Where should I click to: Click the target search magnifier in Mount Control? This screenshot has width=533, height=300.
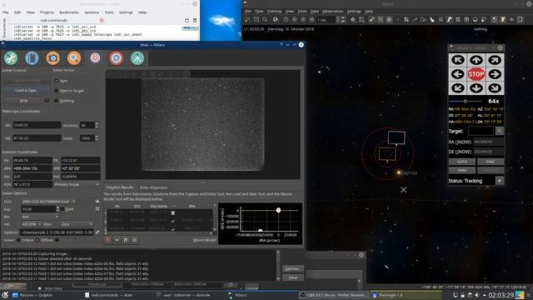tap(500, 131)
